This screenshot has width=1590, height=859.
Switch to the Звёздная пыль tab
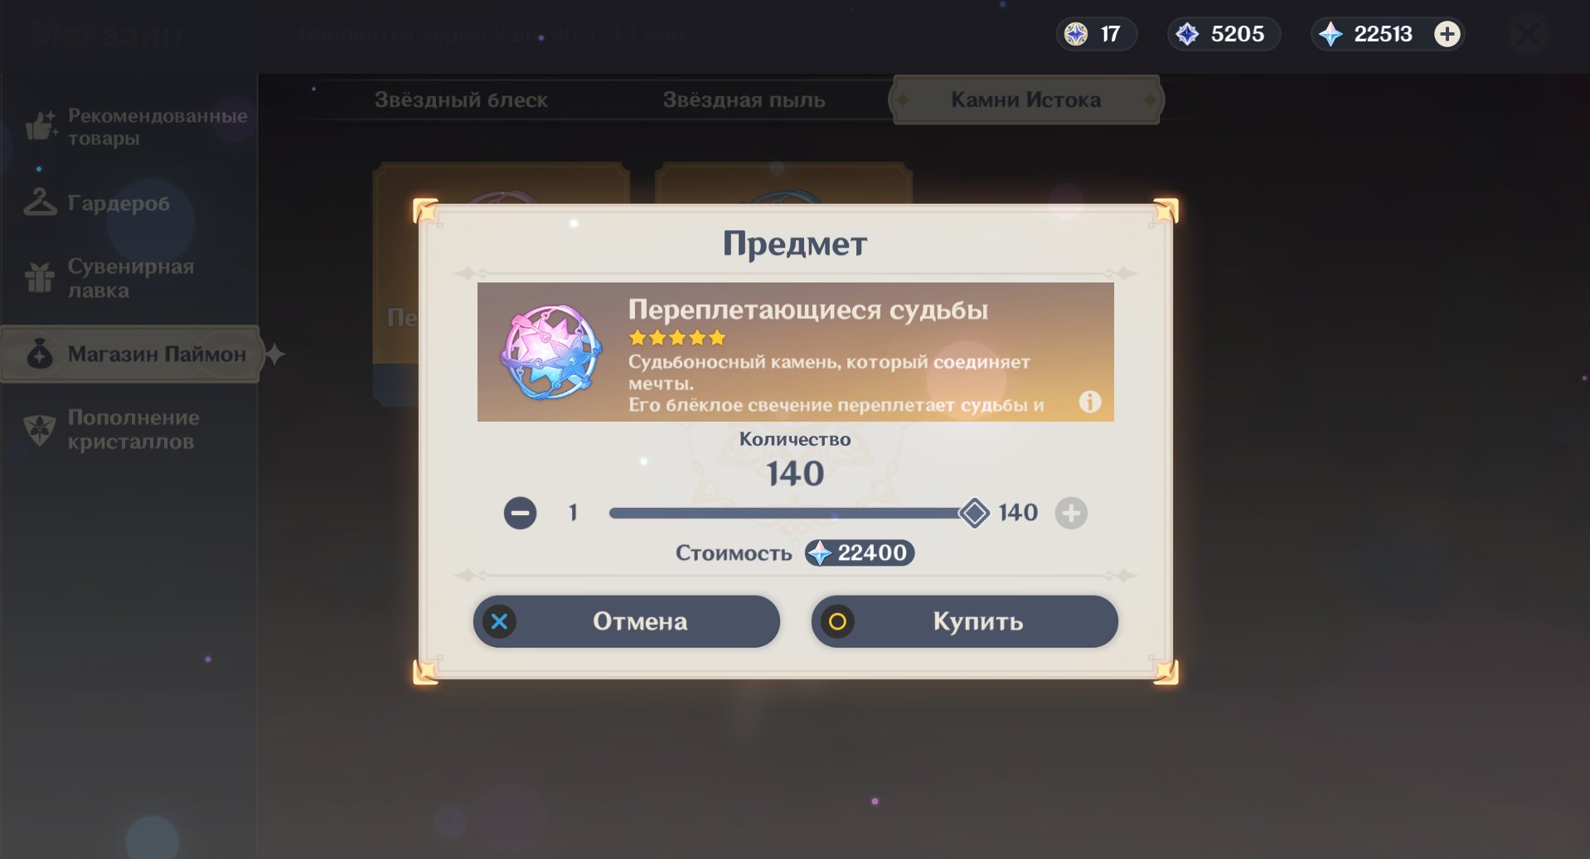click(744, 100)
